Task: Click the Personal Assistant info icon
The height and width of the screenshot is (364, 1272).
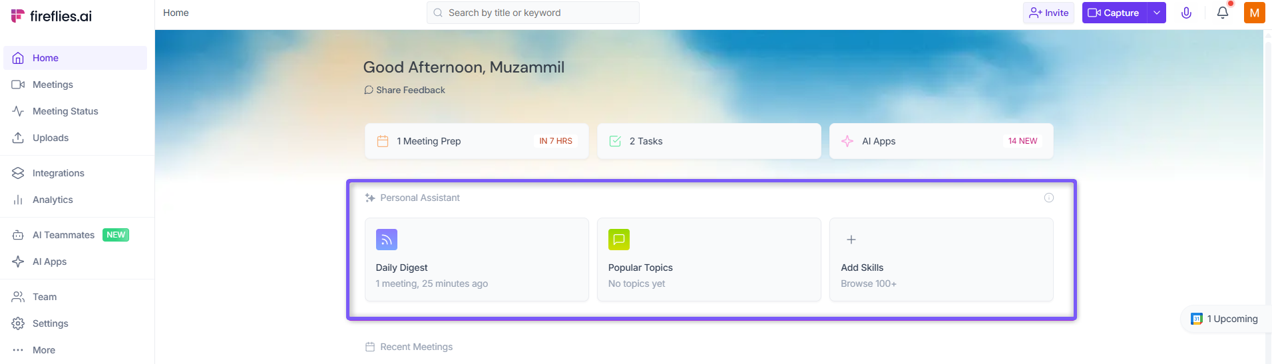Action: click(x=1049, y=198)
